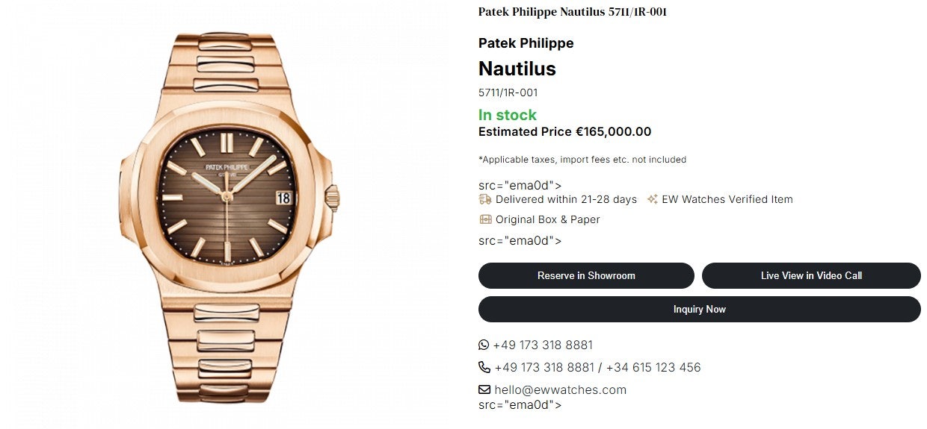This screenshot has height=429, width=927.
Task: Click the Patek Philippe brand name
Action: 526,43
